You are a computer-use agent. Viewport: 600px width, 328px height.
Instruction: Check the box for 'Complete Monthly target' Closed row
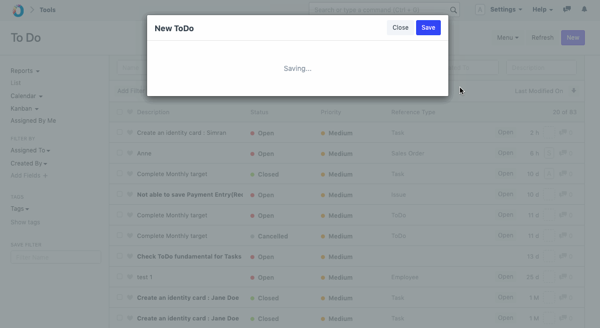click(x=120, y=174)
